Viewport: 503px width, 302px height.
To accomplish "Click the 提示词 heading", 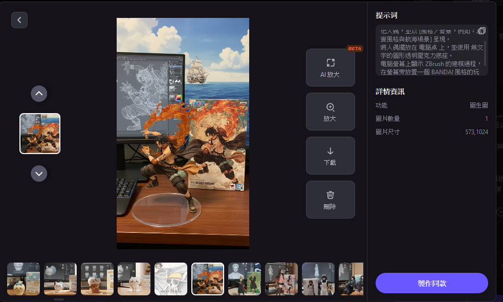I will (386, 15).
